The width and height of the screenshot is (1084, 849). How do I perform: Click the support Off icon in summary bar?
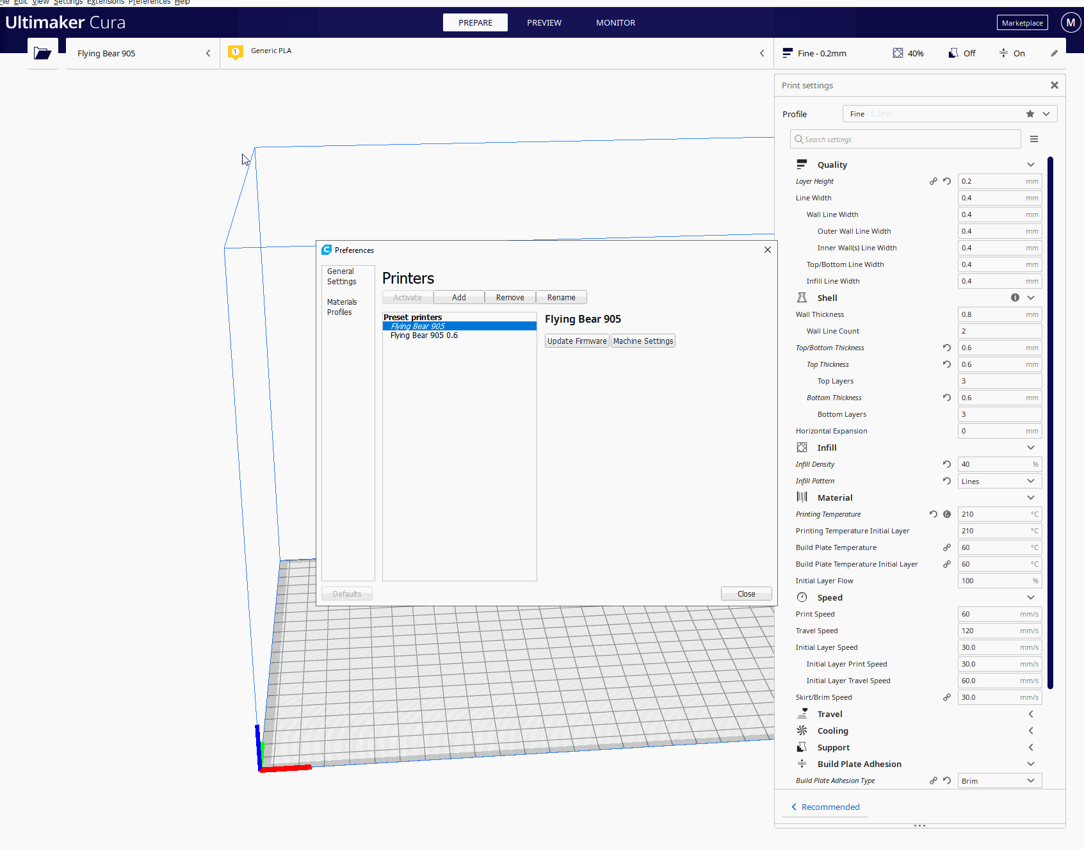(953, 53)
